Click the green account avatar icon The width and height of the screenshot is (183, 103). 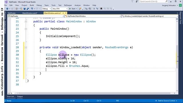pos(180,5)
